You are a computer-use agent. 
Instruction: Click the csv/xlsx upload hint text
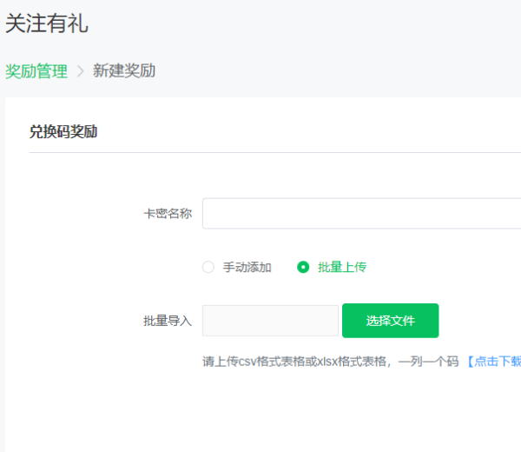(x=331, y=362)
